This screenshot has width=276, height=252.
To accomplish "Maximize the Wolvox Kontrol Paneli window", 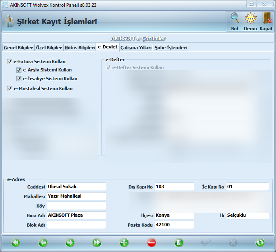I will pyautogui.click(x=251, y=4).
